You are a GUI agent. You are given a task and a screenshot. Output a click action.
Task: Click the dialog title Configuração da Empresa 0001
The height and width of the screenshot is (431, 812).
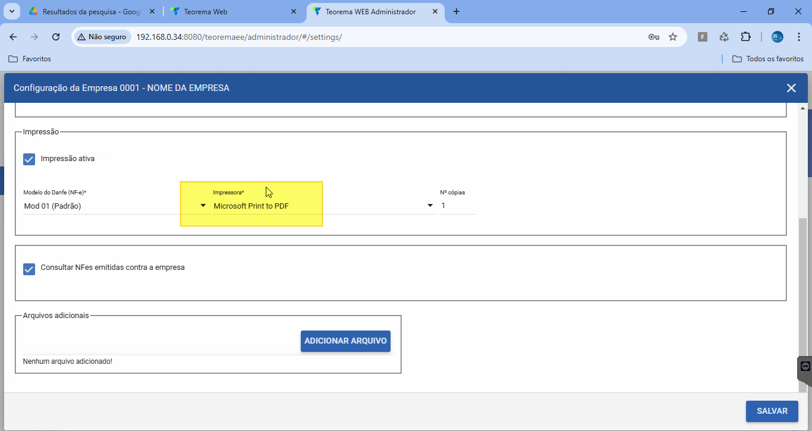coord(121,88)
